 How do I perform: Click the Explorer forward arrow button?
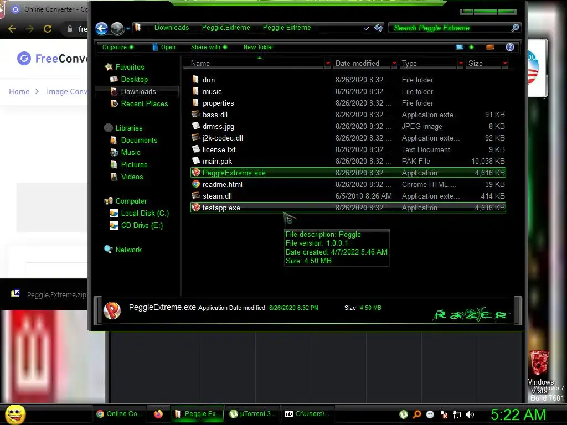pyautogui.click(x=117, y=28)
